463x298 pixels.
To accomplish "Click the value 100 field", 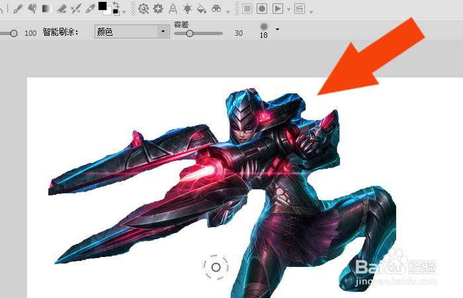I will [30, 33].
